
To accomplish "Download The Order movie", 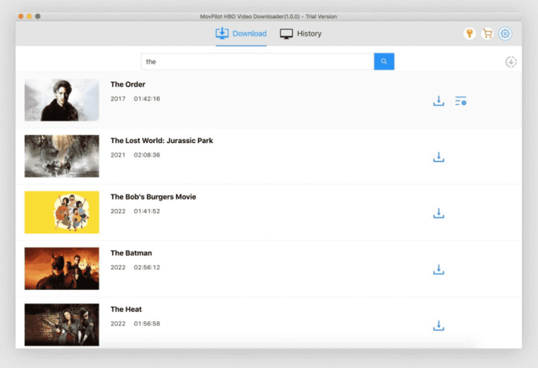I will [438, 101].
